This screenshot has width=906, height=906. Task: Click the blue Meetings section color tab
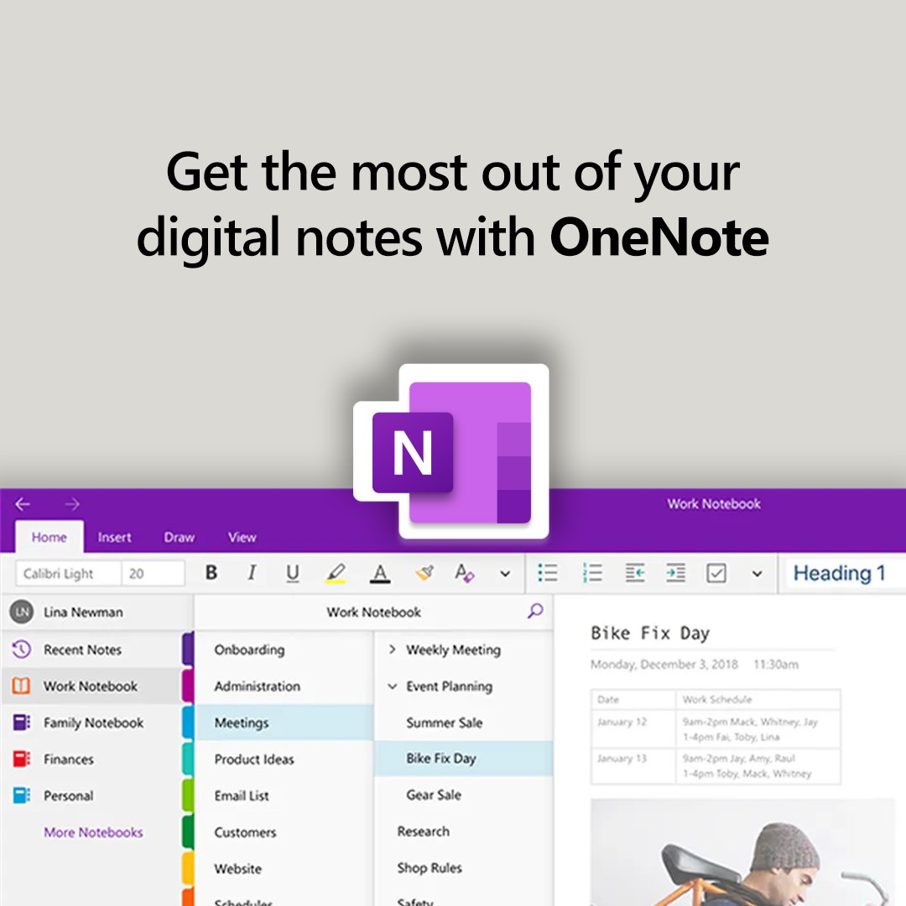188,722
